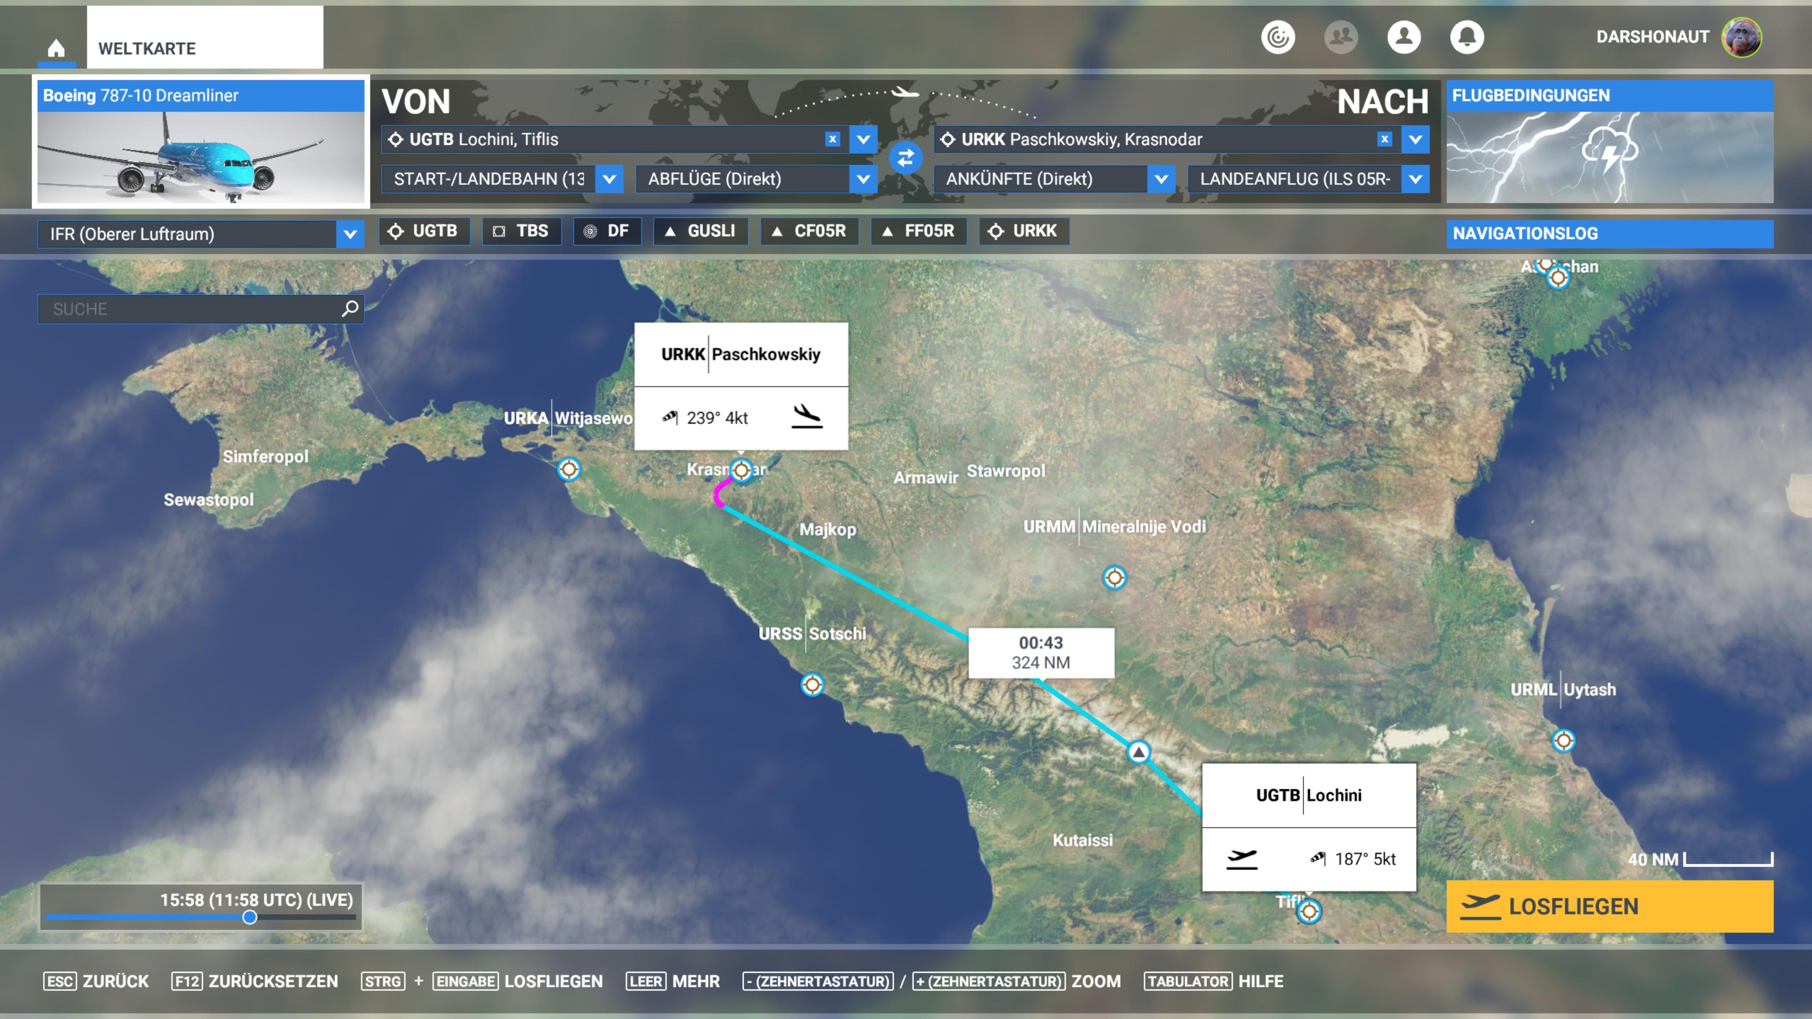Click the ZURÜCKSETZEN reset option
Viewport: 1812px width, 1019px height.
coord(255,981)
